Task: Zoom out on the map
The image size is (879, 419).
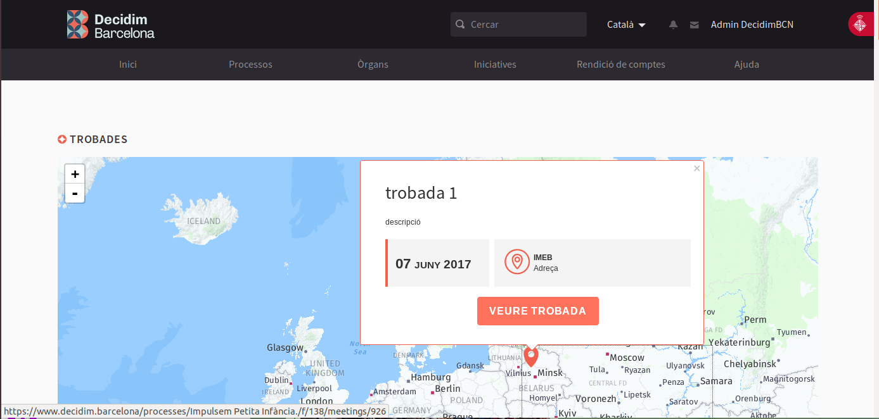Action: point(75,193)
